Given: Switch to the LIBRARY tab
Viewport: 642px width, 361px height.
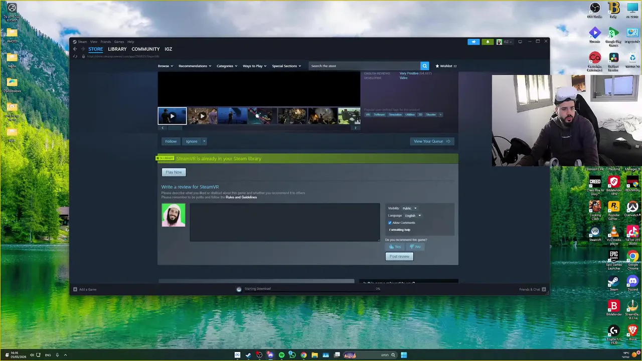Looking at the screenshot, I should pyautogui.click(x=117, y=49).
